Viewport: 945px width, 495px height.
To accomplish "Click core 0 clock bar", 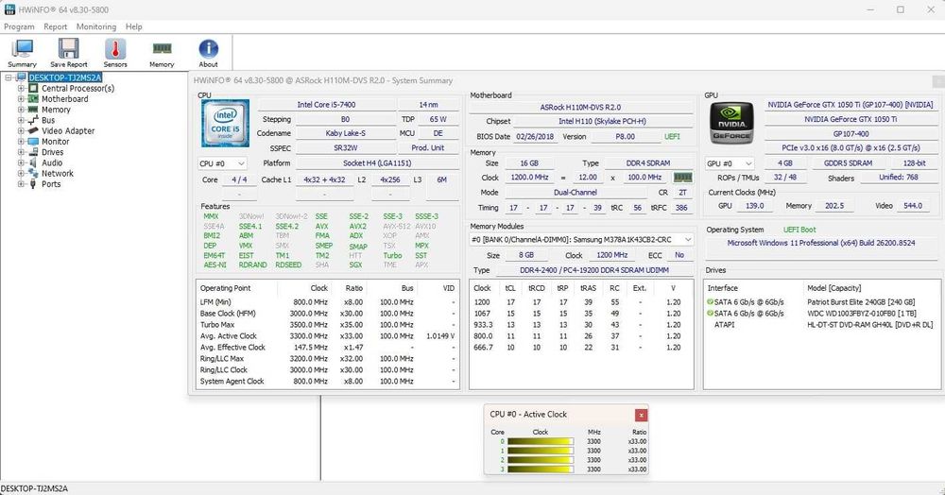I will (540, 441).
